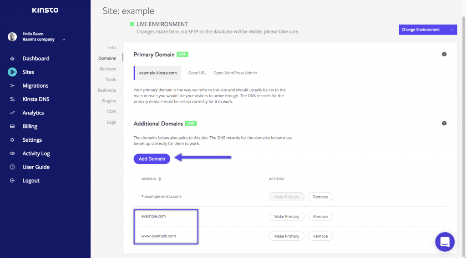Open Kinsta DNS page
The width and height of the screenshot is (466, 258).
36,99
